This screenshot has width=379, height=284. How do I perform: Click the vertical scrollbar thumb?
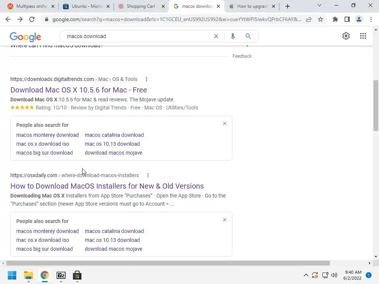[x=376, y=105]
